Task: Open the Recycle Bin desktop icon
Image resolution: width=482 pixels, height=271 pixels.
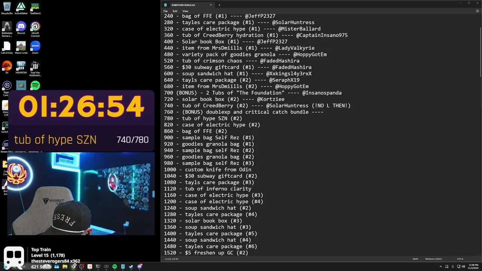Action: pos(7,8)
